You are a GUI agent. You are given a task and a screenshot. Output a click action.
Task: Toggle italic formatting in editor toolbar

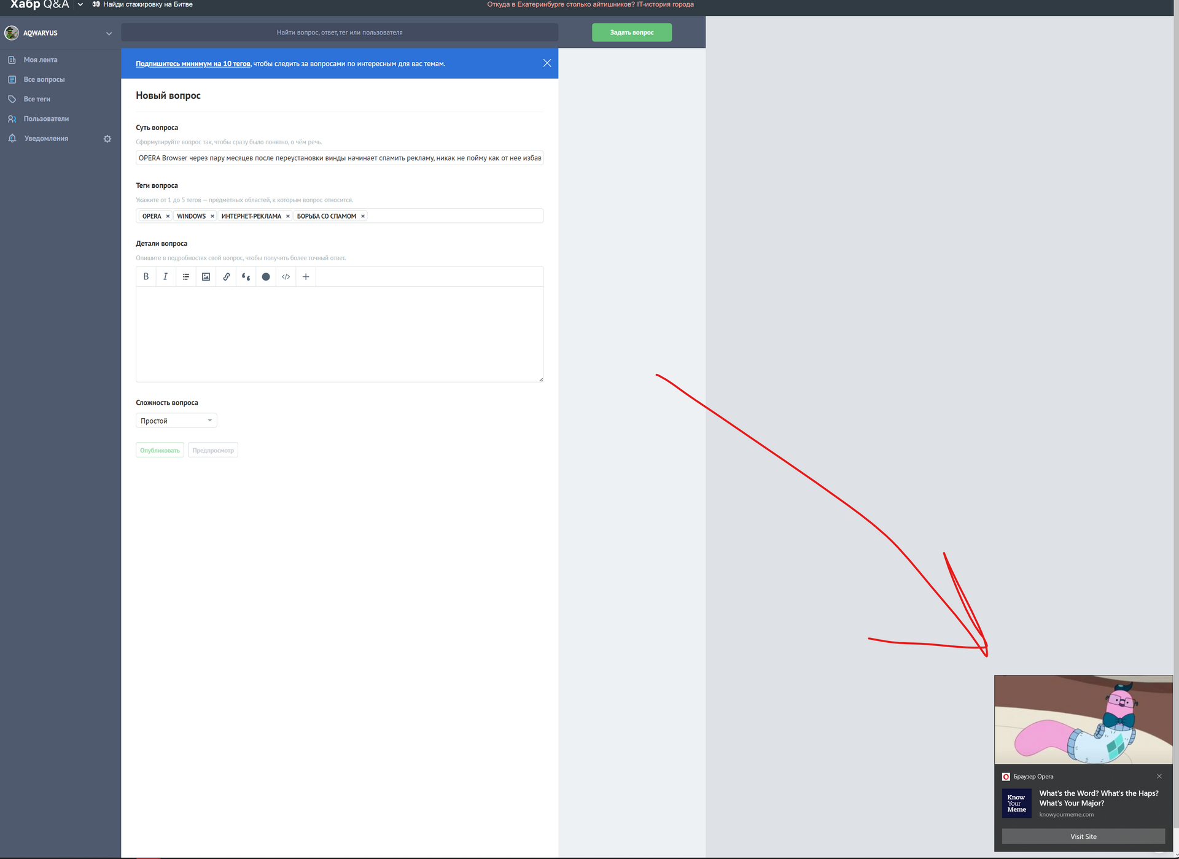pyautogui.click(x=166, y=277)
